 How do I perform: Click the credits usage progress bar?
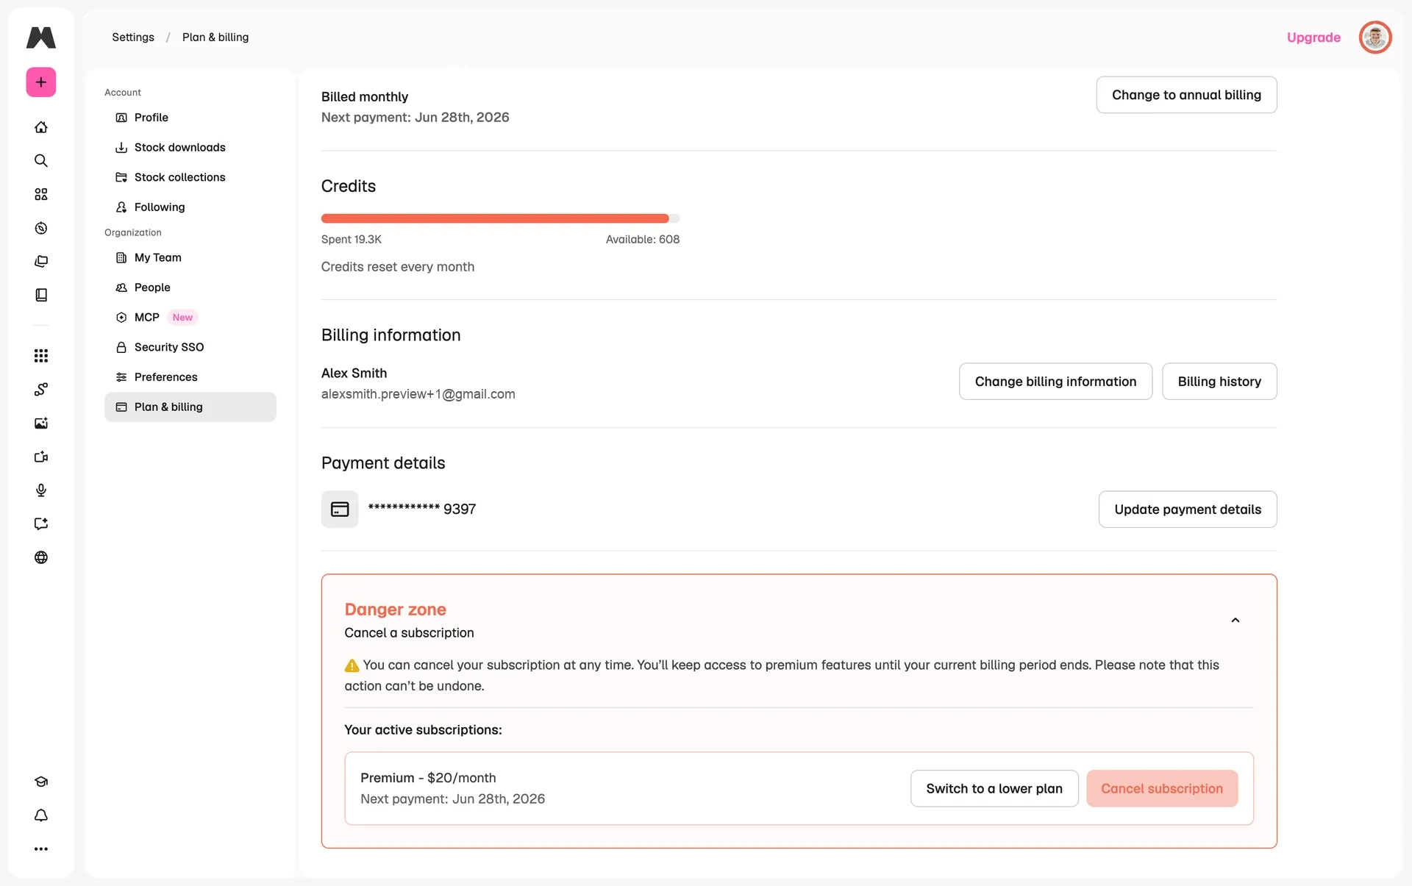click(x=500, y=218)
